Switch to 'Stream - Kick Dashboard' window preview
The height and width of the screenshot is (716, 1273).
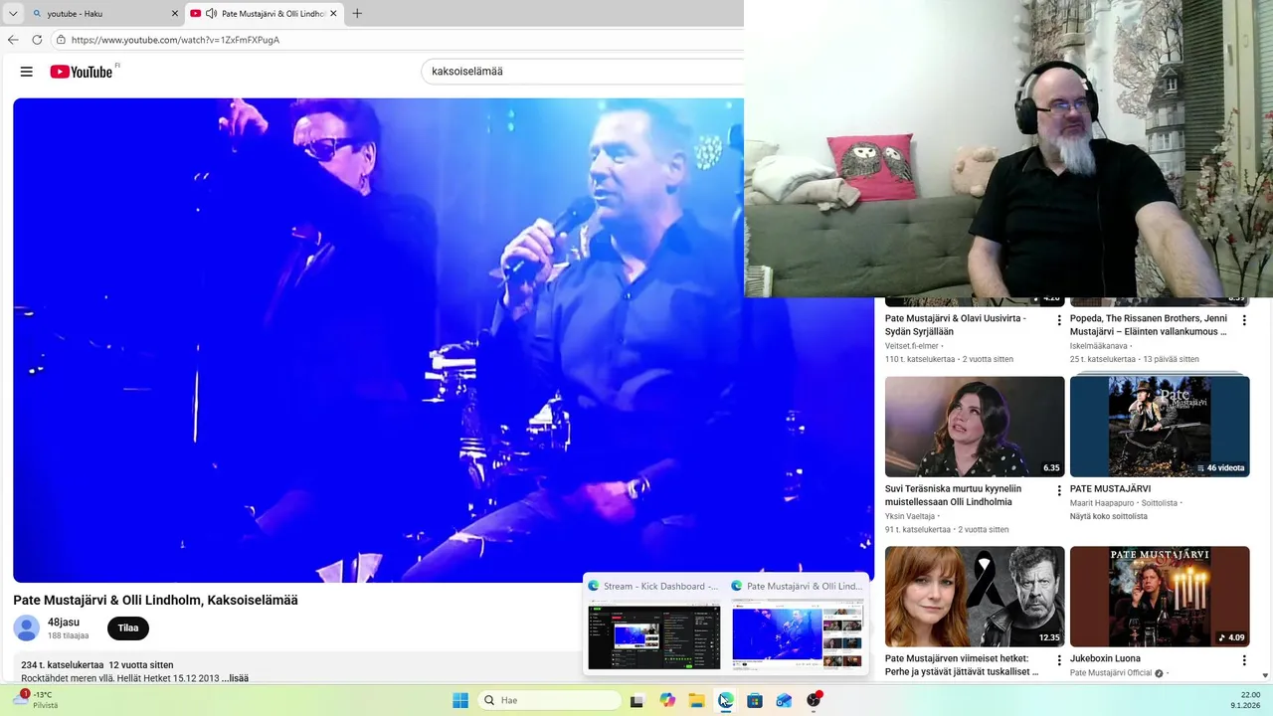tap(654, 625)
